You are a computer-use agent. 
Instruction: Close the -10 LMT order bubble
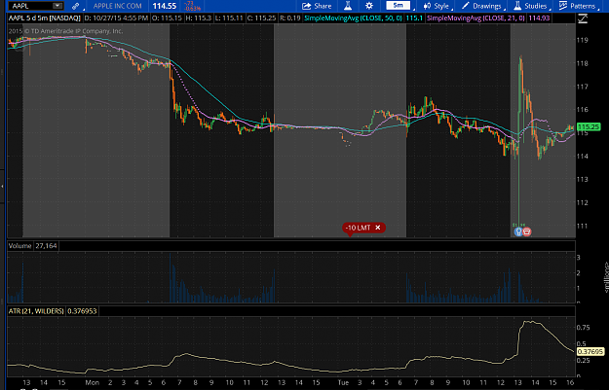[x=377, y=228]
